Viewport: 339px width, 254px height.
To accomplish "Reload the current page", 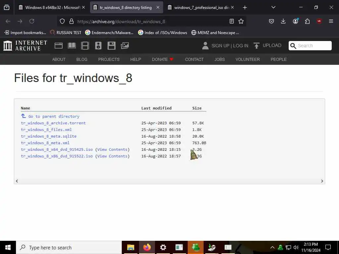I will [32, 21].
